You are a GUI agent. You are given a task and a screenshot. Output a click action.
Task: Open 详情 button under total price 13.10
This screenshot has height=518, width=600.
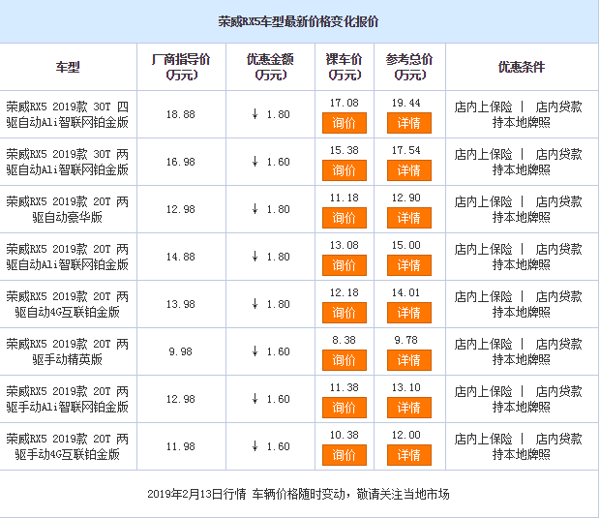[x=409, y=408]
